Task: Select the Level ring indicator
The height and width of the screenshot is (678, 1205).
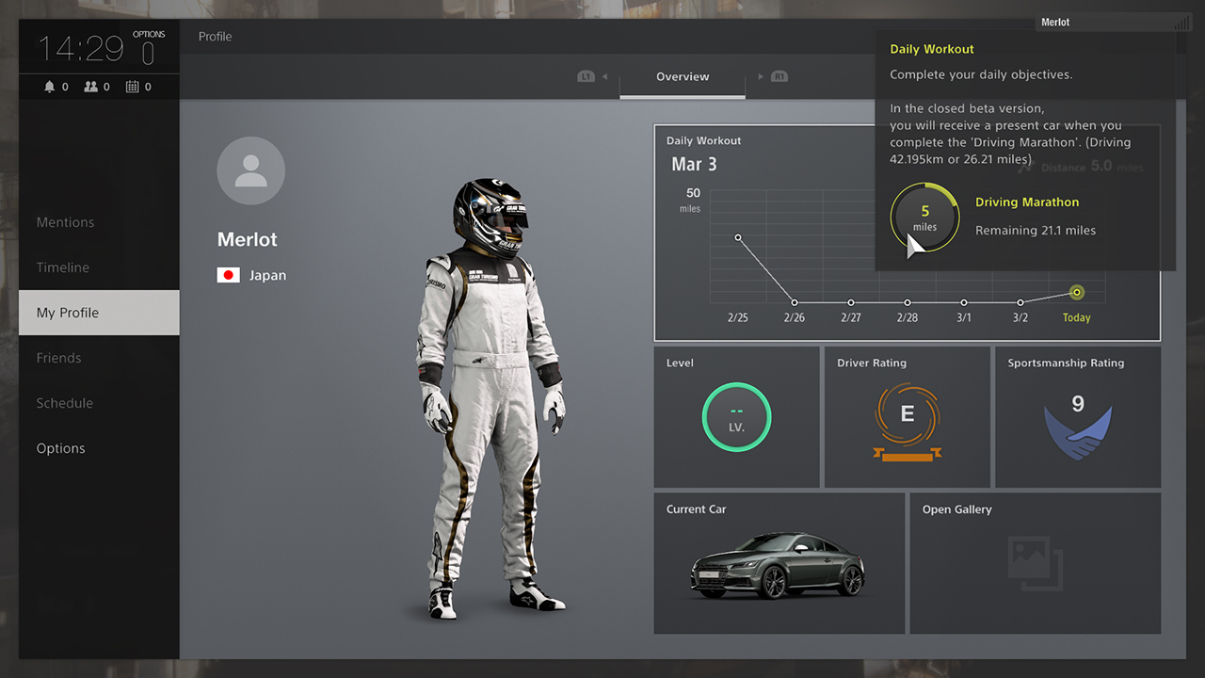Action: [x=736, y=417]
